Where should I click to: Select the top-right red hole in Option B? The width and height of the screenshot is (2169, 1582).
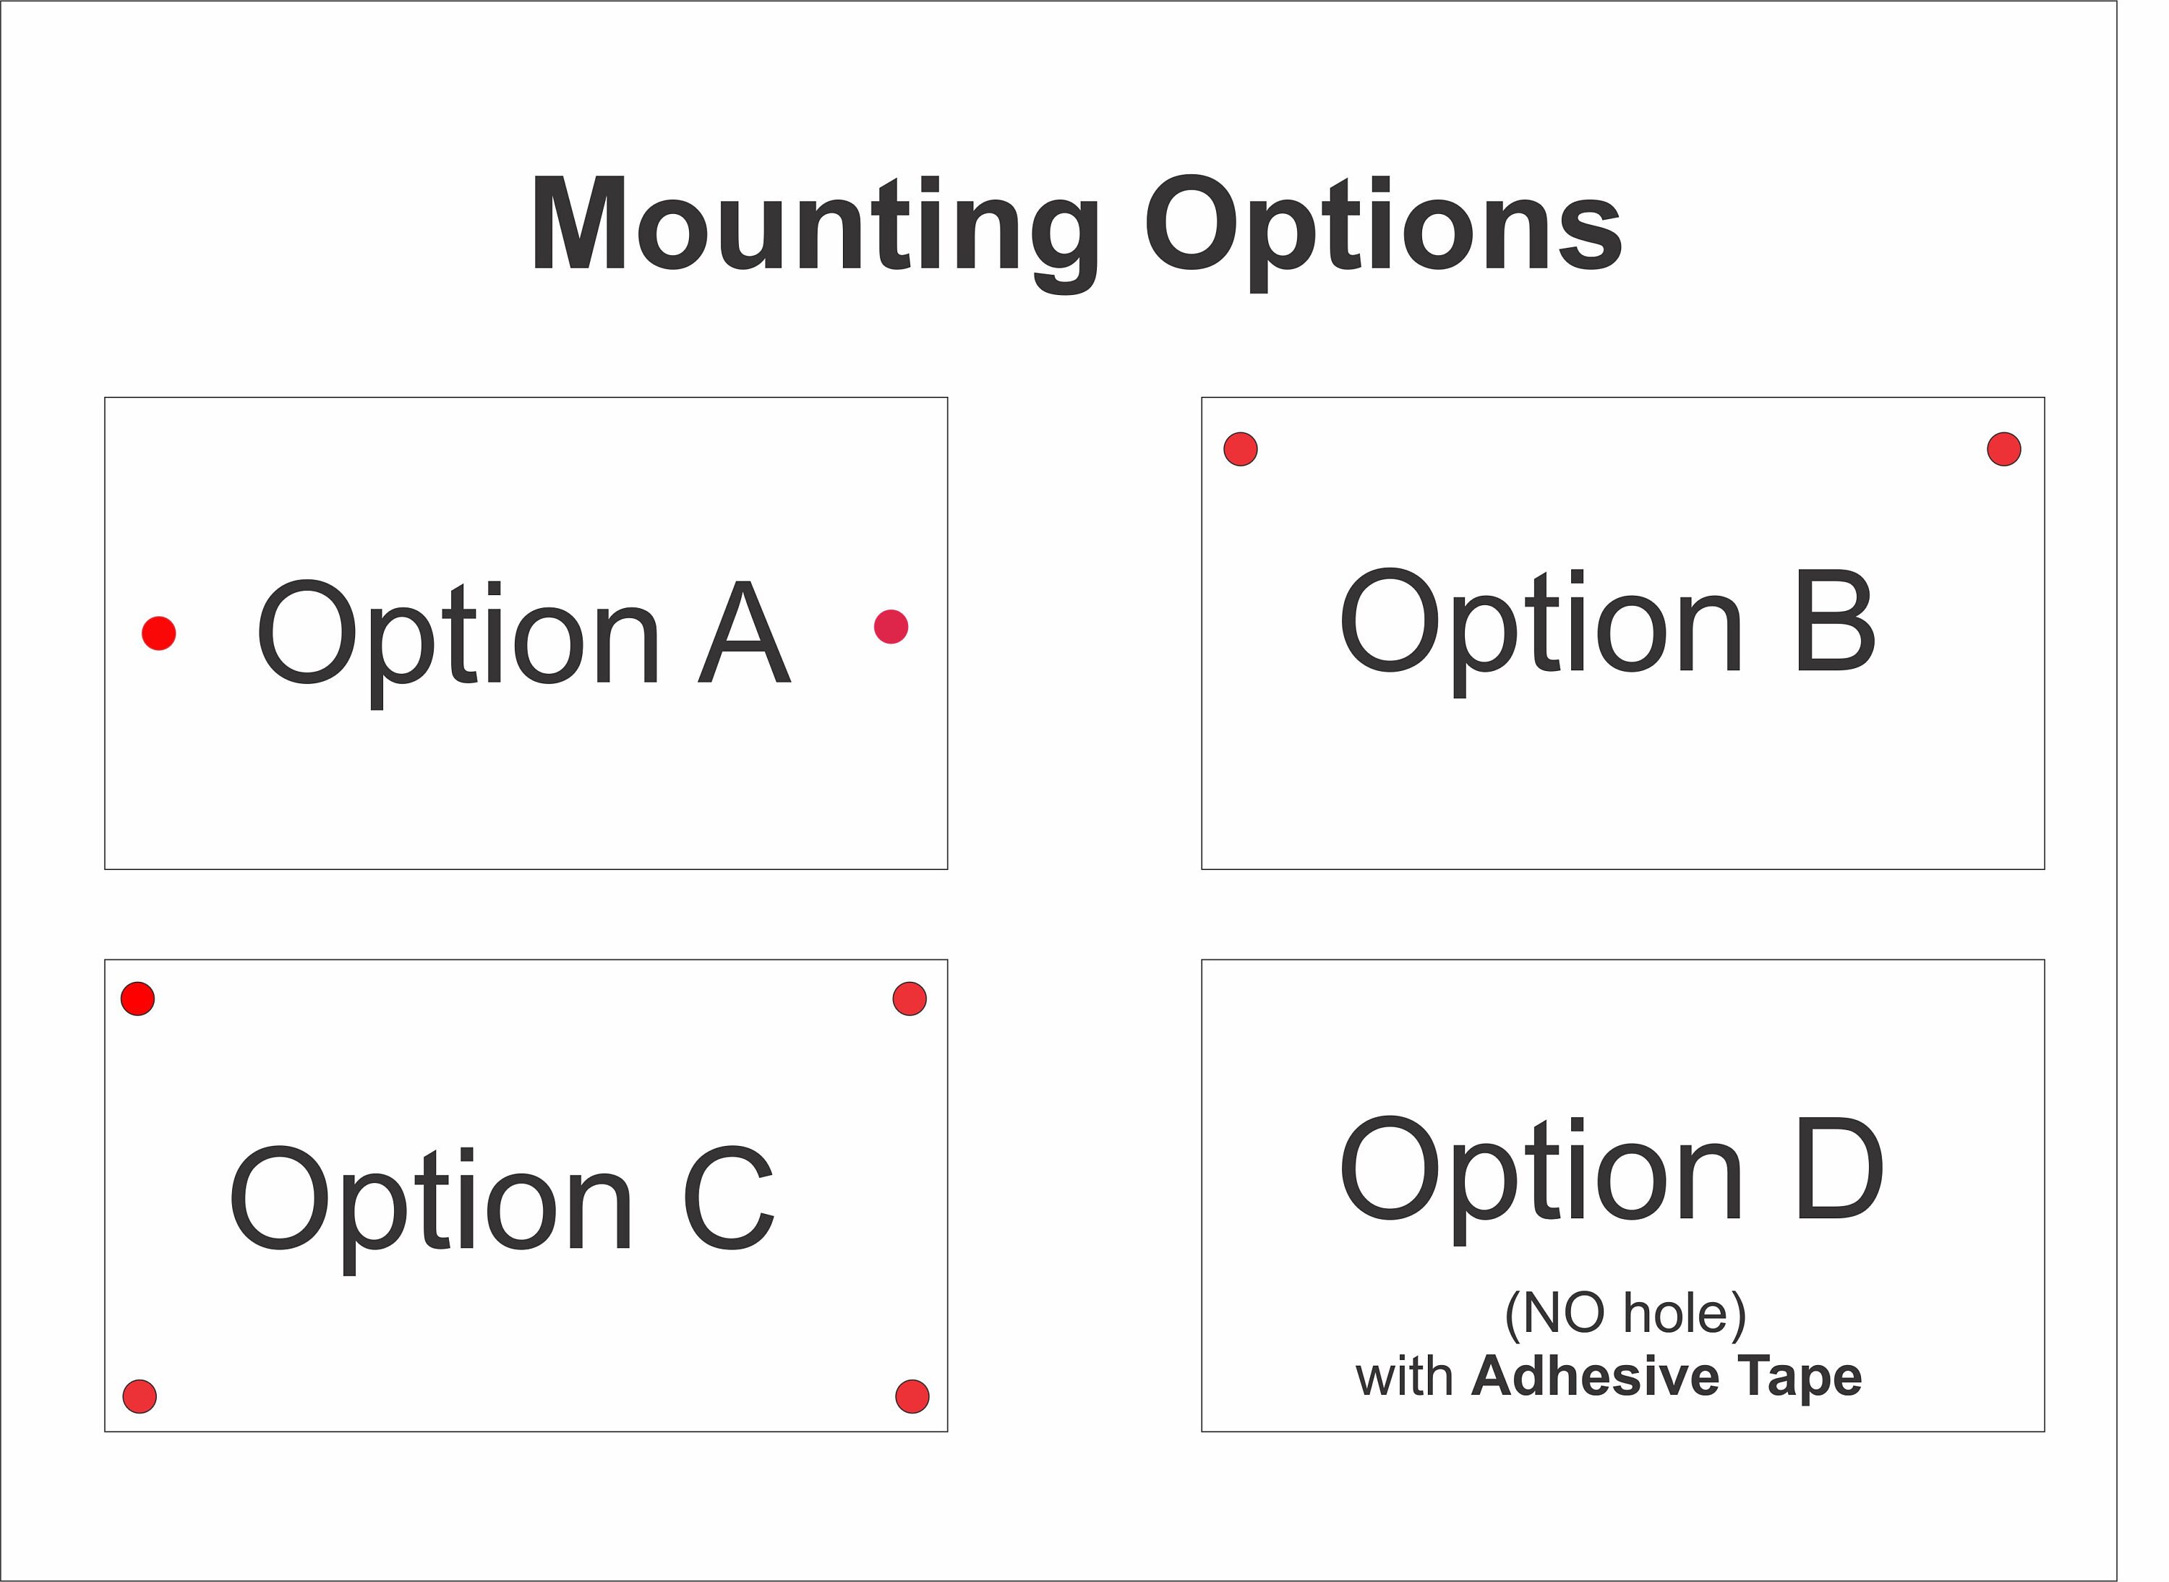pyautogui.click(x=2003, y=449)
